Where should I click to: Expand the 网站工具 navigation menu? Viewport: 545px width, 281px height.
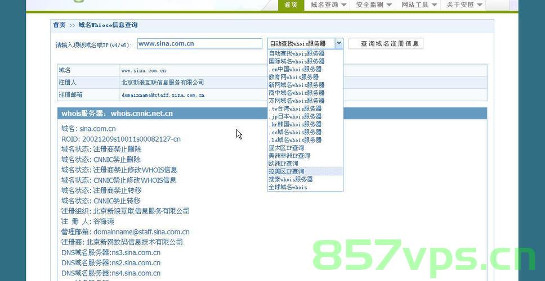tap(419, 5)
